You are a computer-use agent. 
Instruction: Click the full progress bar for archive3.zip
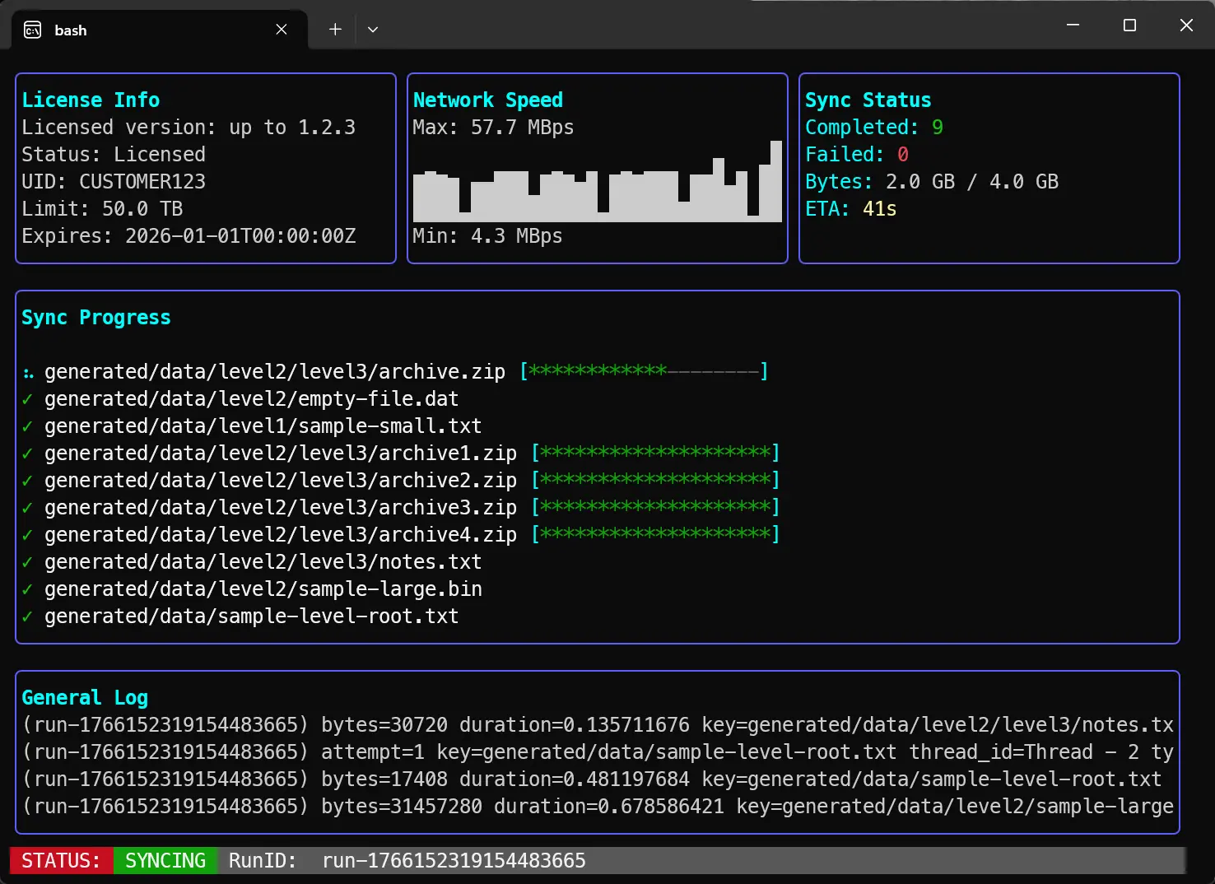[655, 507]
